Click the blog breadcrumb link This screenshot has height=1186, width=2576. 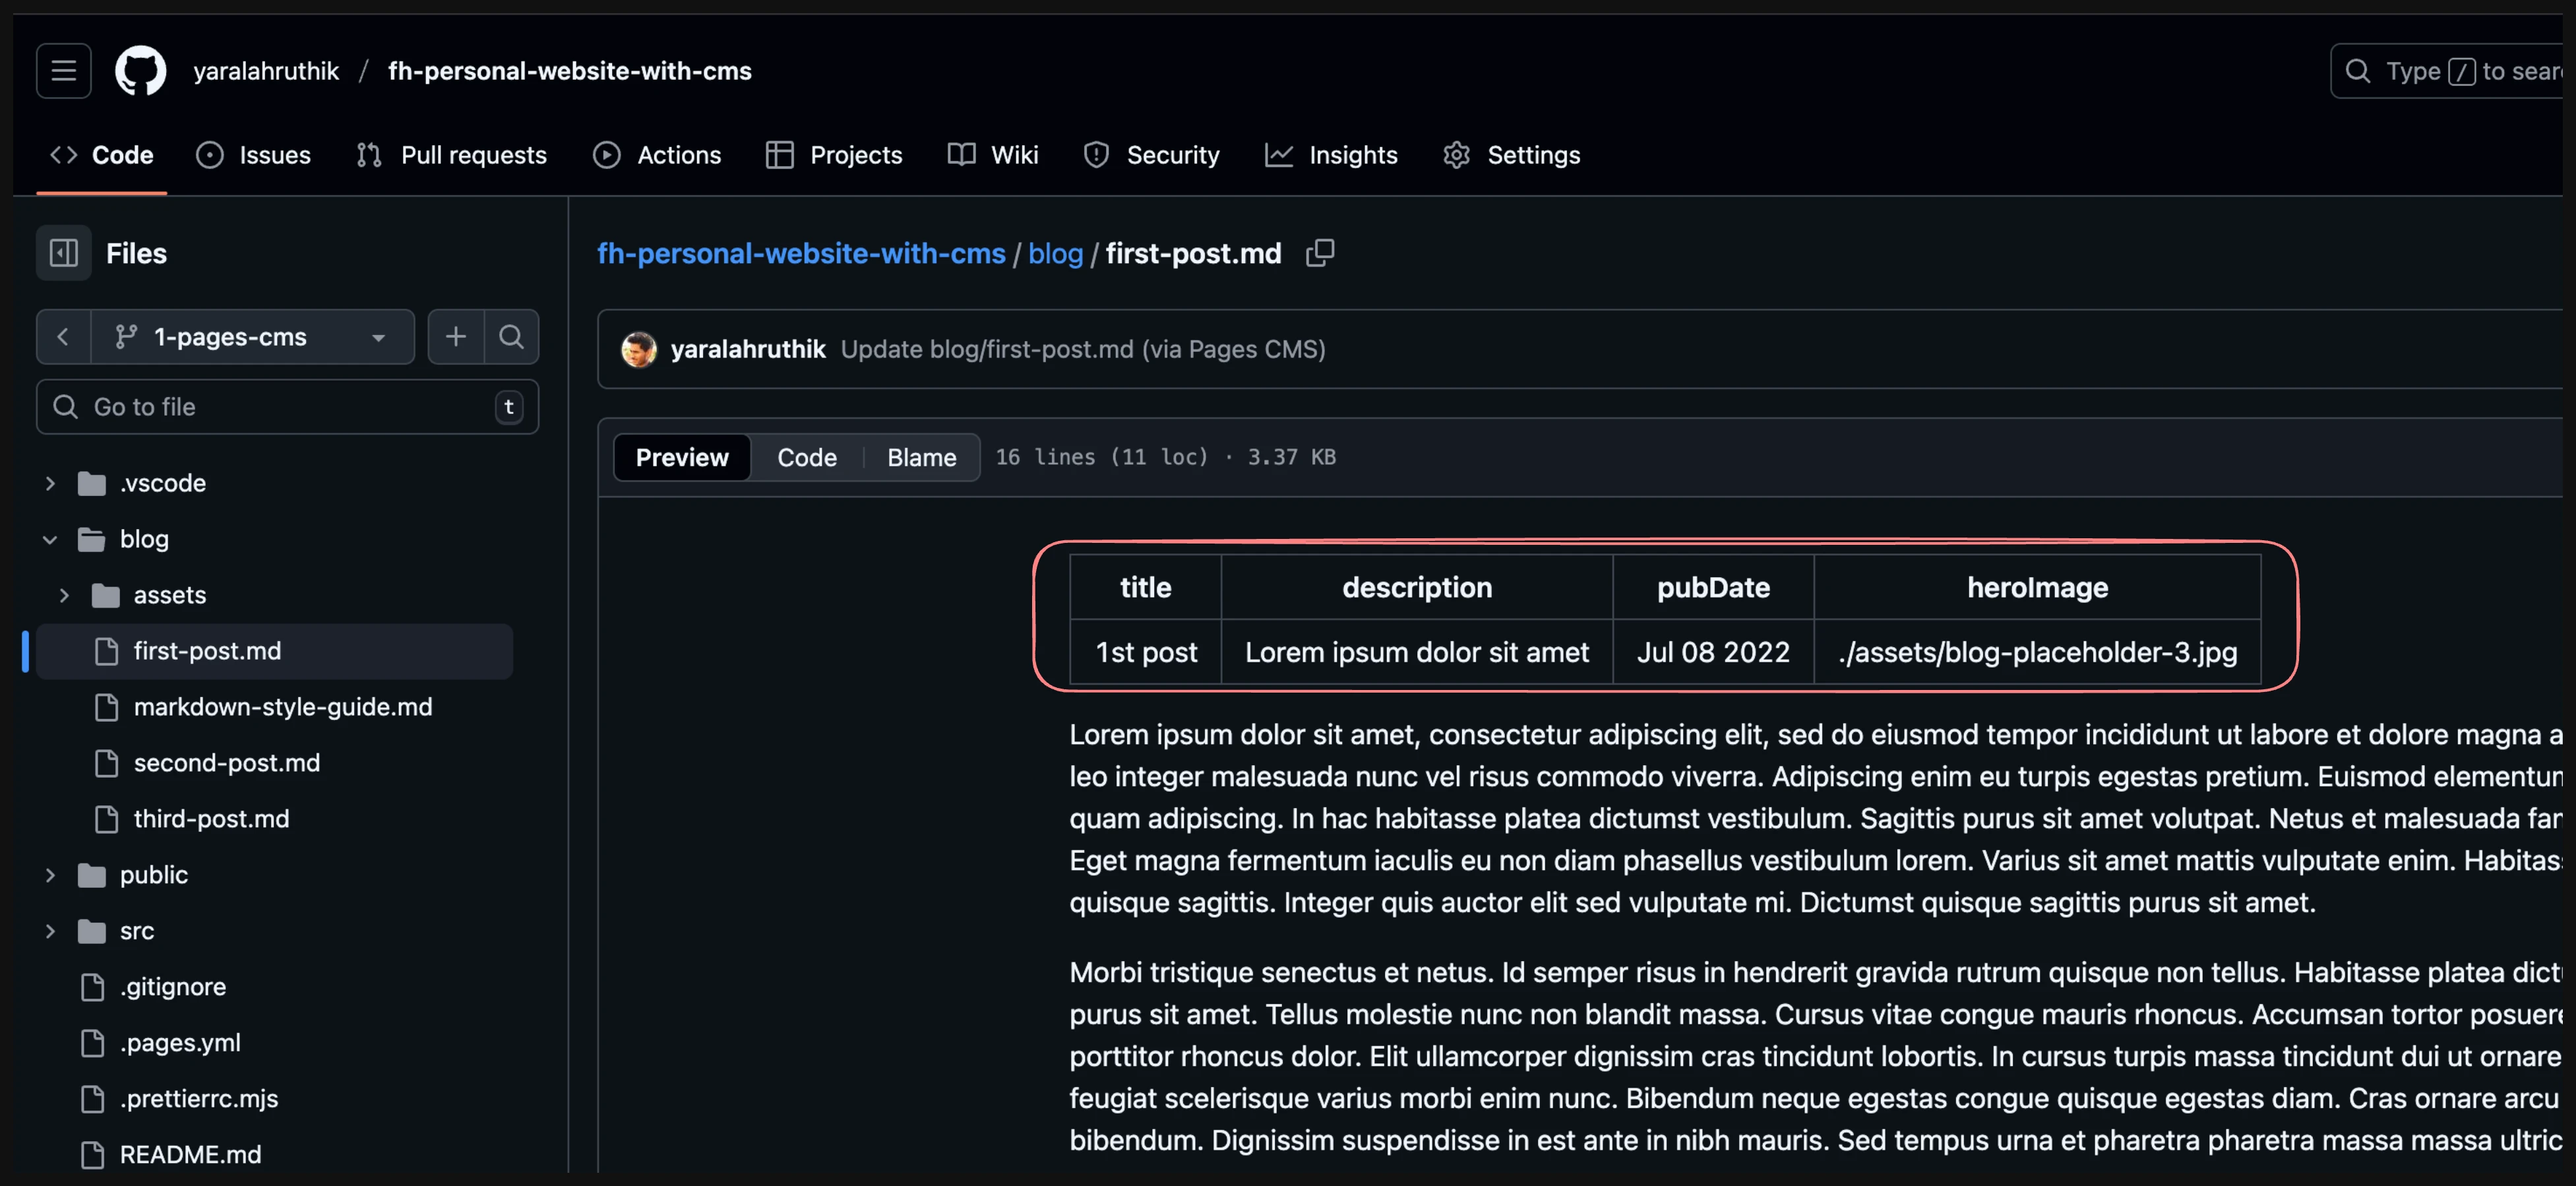(1055, 253)
